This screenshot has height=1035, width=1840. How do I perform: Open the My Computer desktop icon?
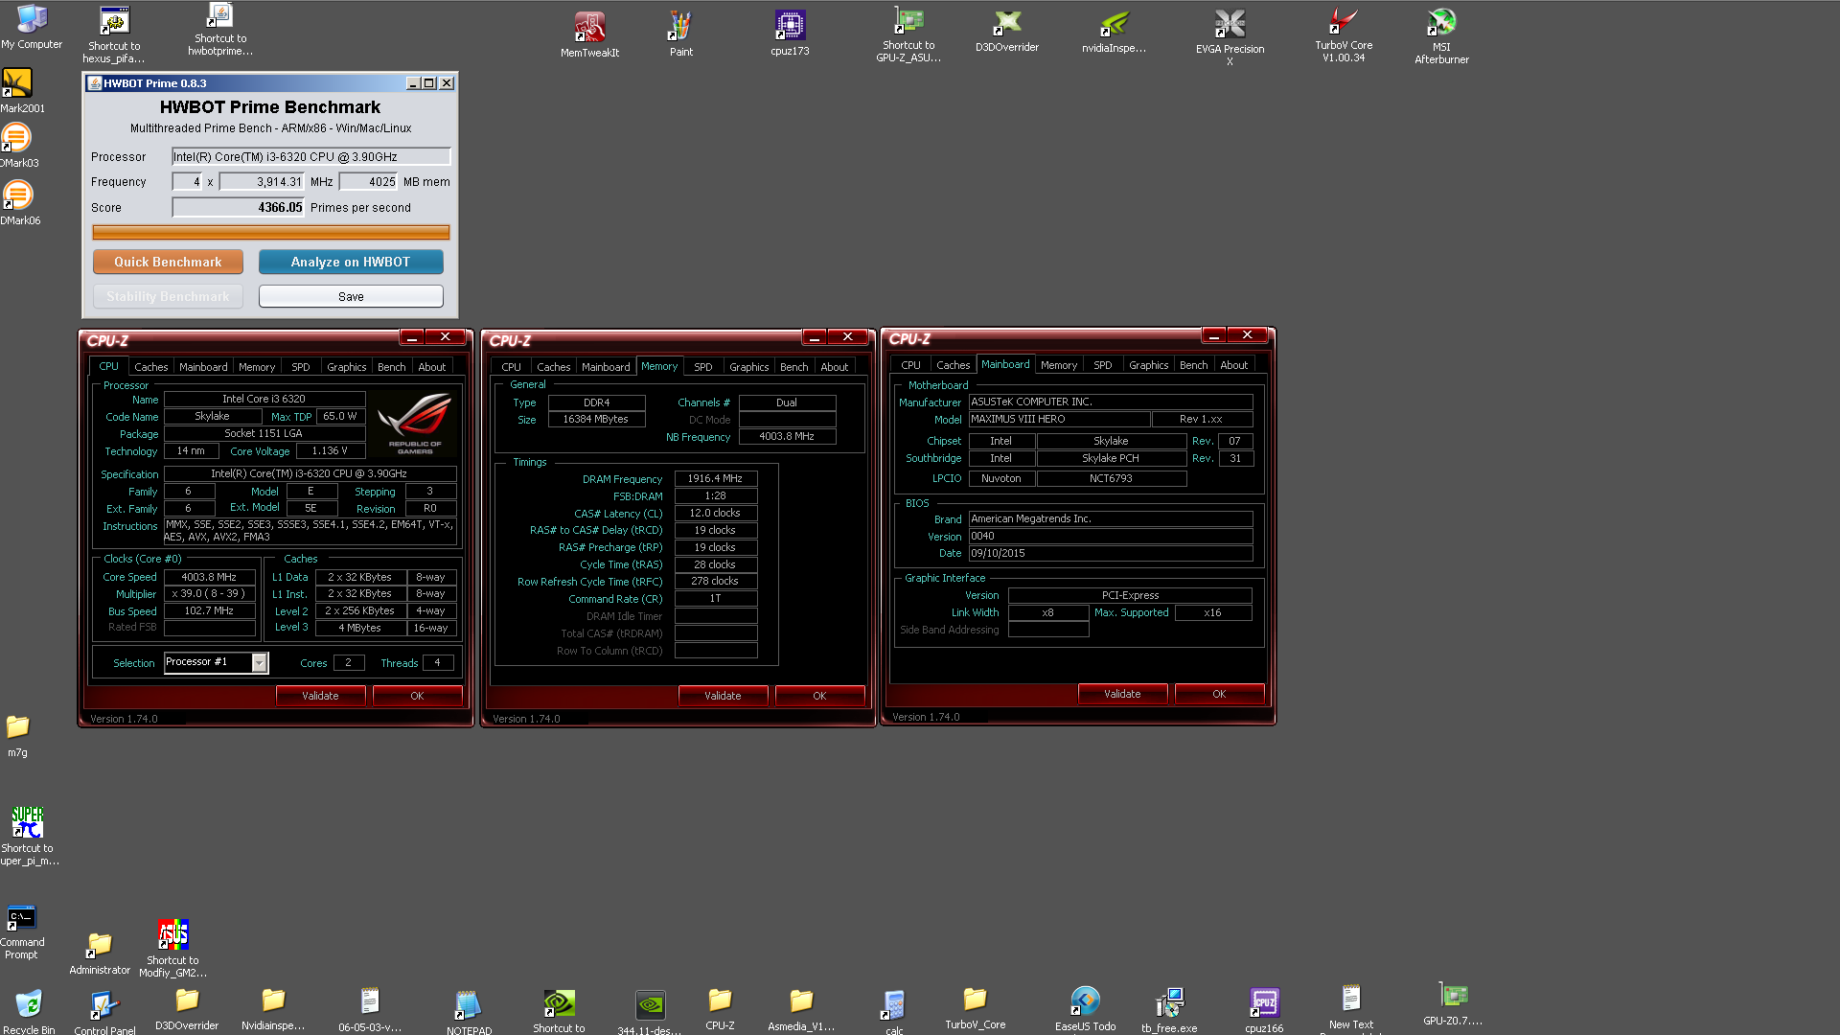[x=32, y=27]
